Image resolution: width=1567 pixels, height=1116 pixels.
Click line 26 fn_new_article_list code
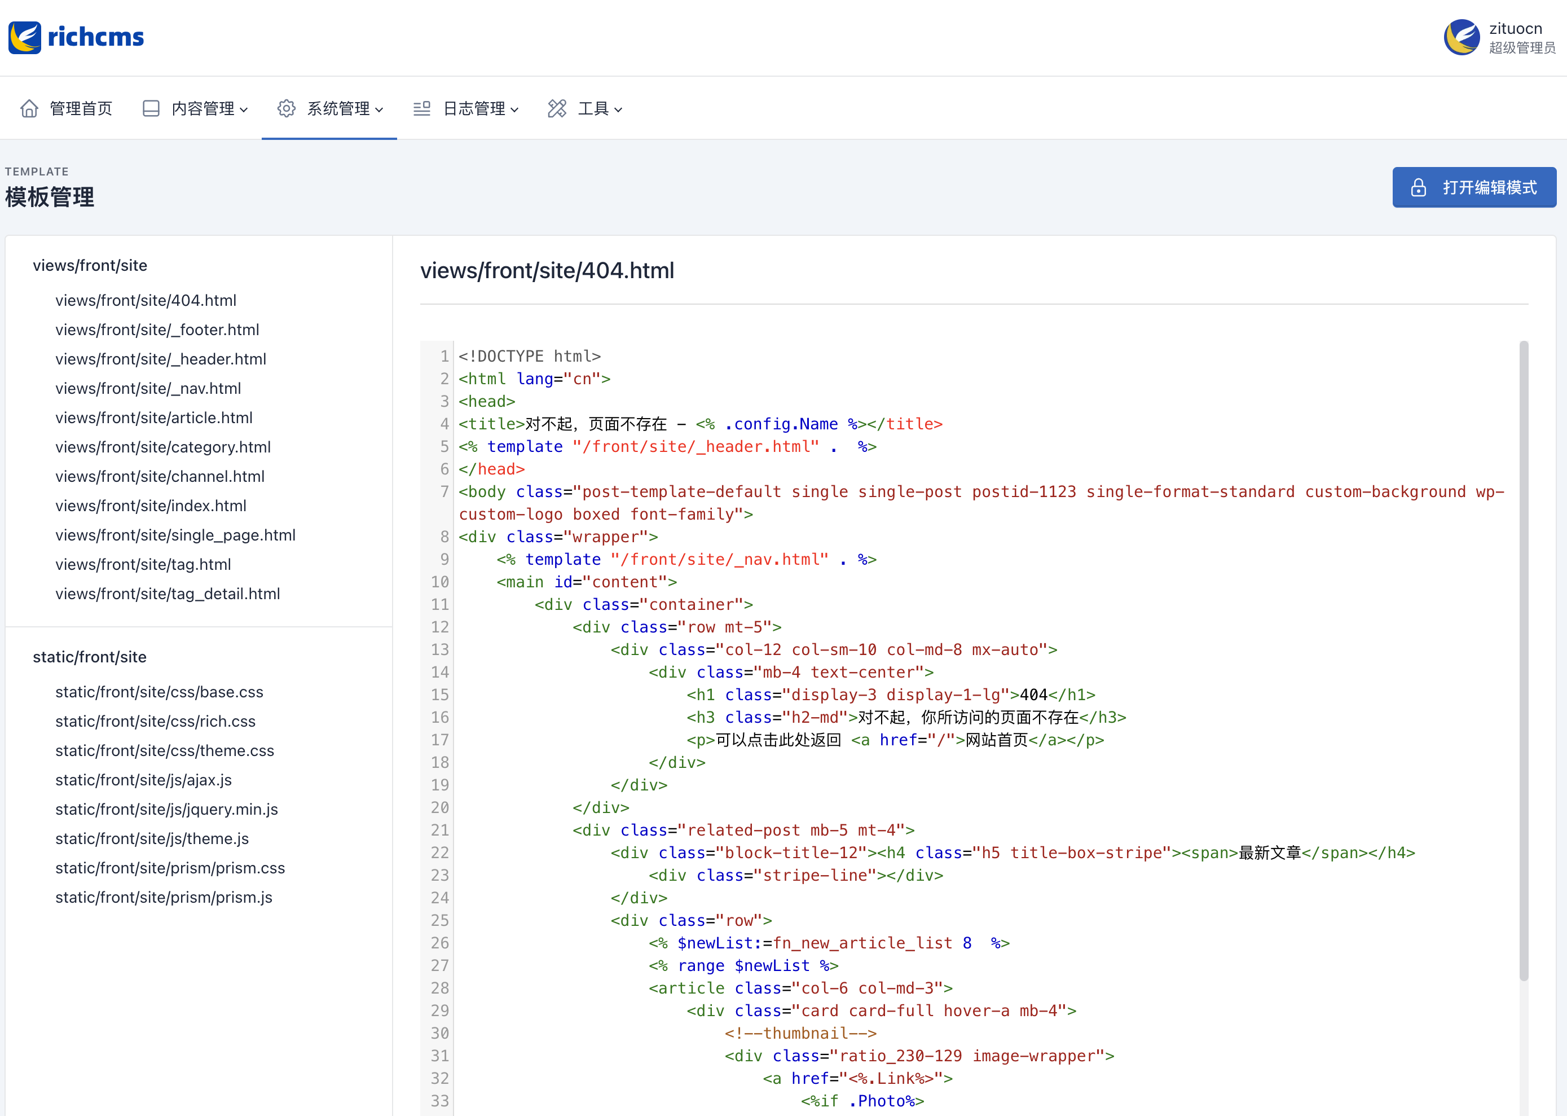click(x=829, y=943)
